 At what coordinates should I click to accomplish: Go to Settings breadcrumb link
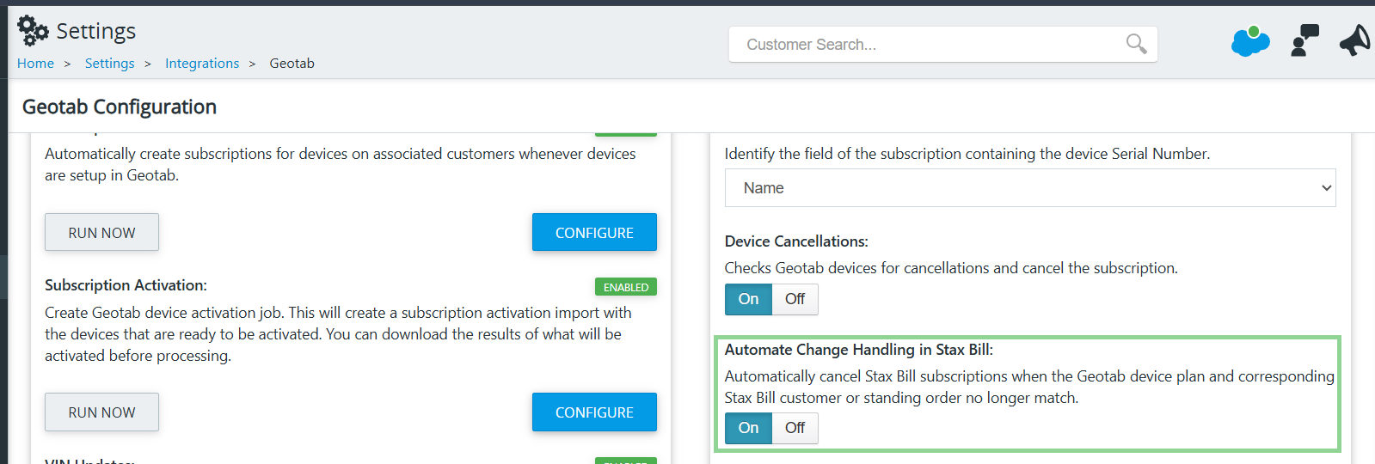click(x=109, y=64)
